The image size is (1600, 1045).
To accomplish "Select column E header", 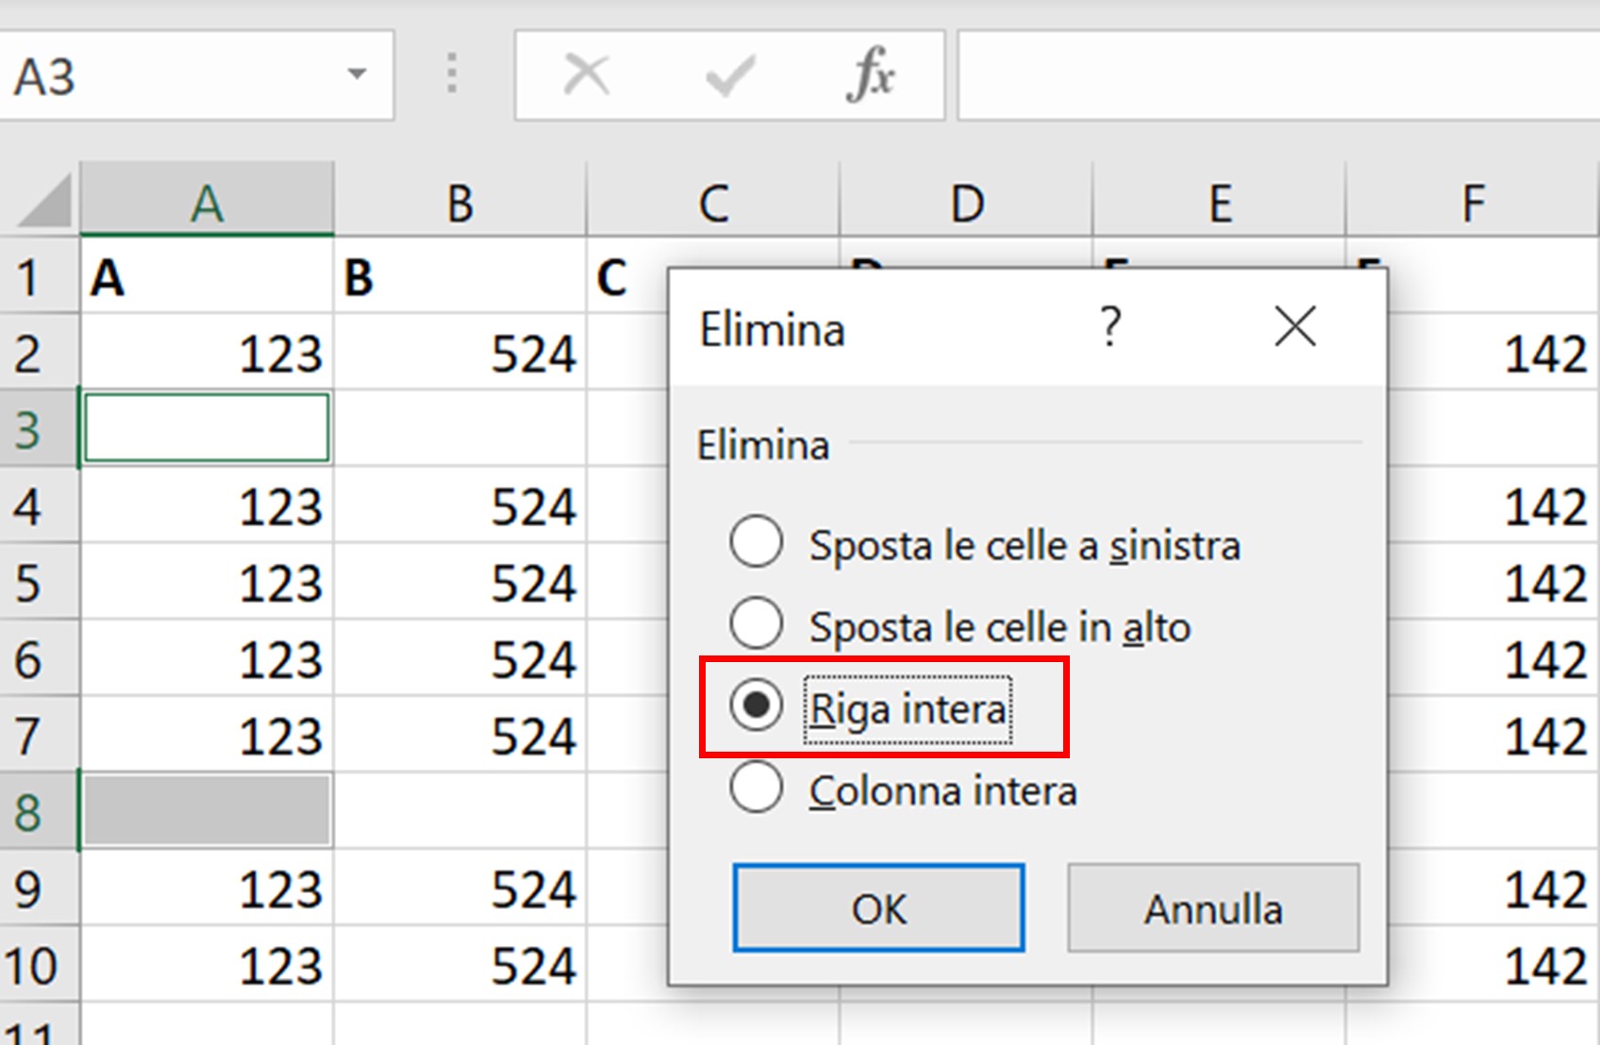I will [1220, 200].
